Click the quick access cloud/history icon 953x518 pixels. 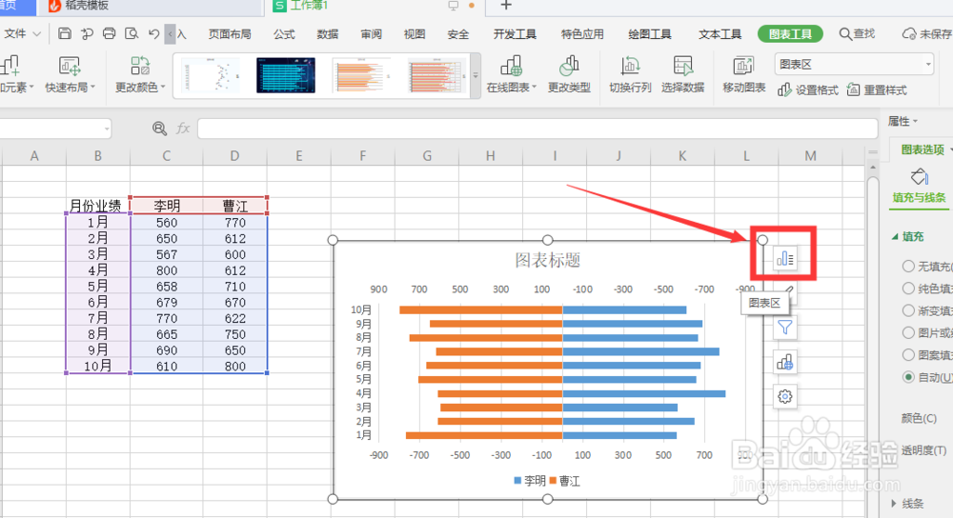(x=87, y=33)
